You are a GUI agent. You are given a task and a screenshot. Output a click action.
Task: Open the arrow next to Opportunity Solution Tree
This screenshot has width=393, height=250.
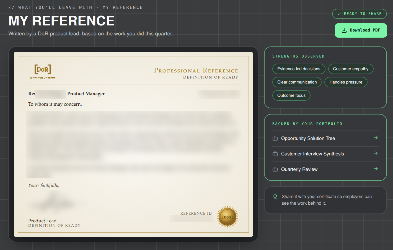(x=376, y=138)
